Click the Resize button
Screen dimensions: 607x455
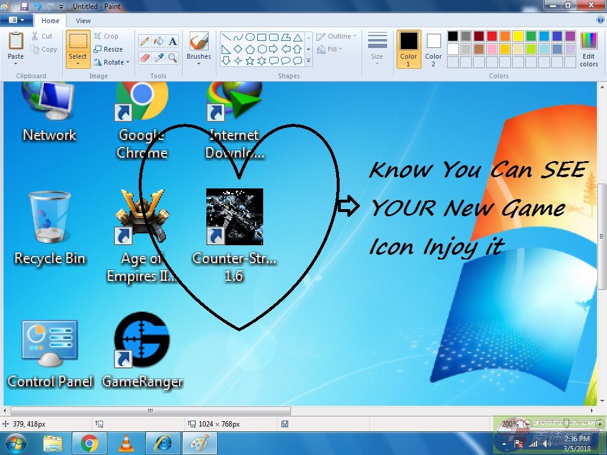(x=108, y=49)
